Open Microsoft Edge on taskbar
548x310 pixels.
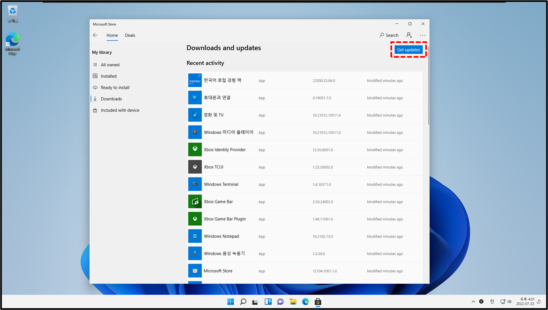(306, 302)
